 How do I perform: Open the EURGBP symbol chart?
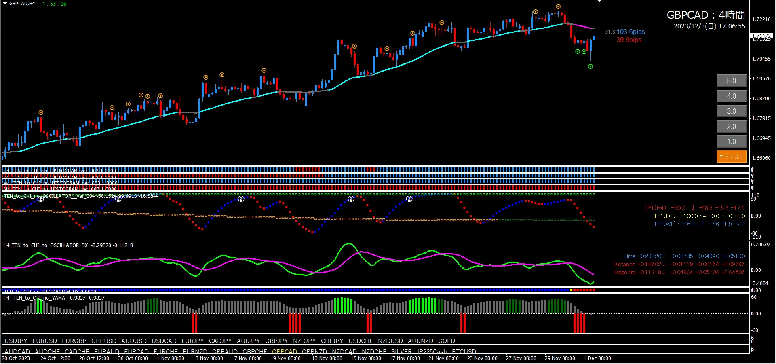click(x=74, y=341)
